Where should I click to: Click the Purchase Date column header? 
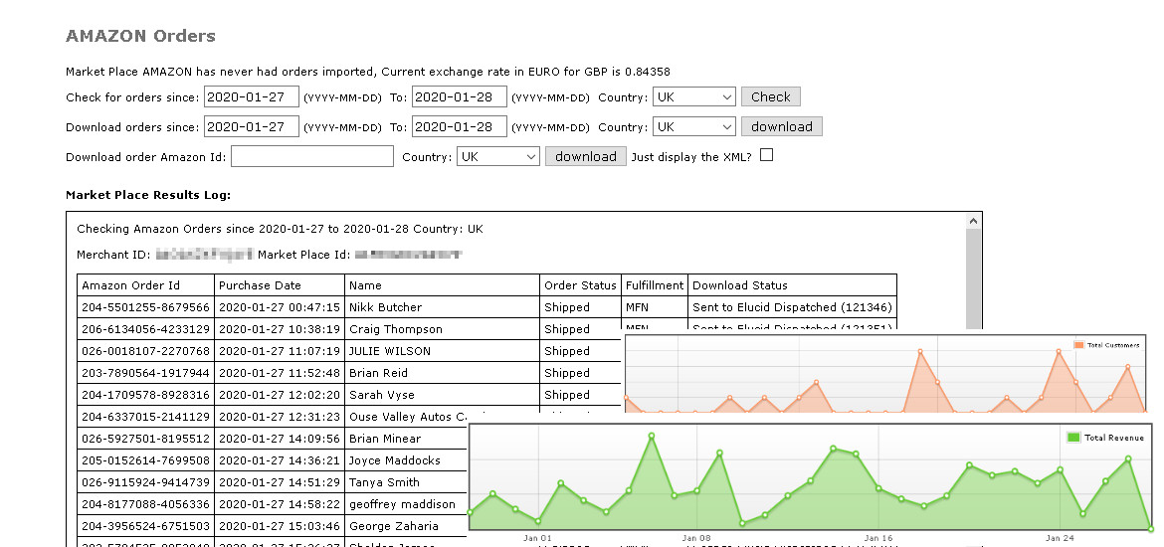(260, 285)
